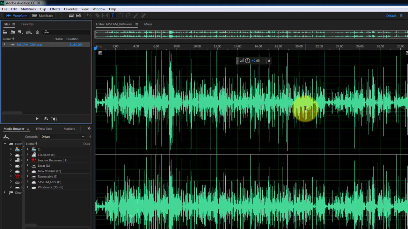Switch to the Favorites panel tab
The width and height of the screenshot is (408, 229).
[27, 24]
